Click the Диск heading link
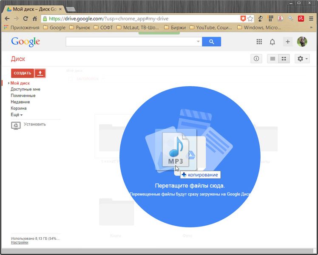 coord(18,59)
